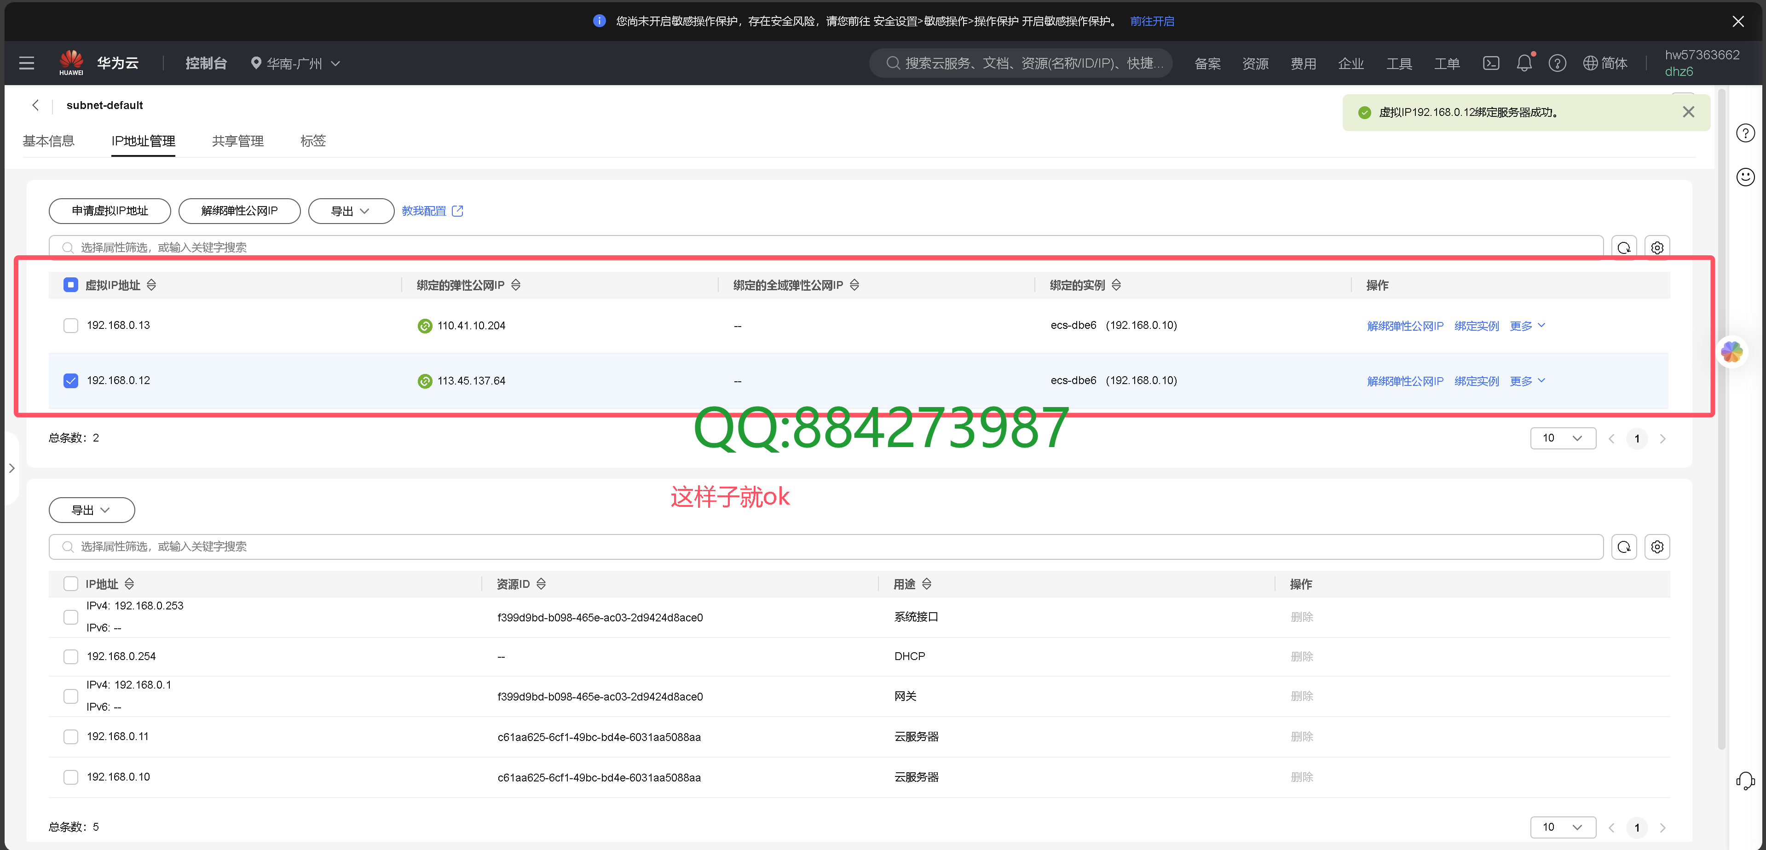The width and height of the screenshot is (1766, 850).
Task: Focus the global cloud service search box
Action: click(1021, 63)
